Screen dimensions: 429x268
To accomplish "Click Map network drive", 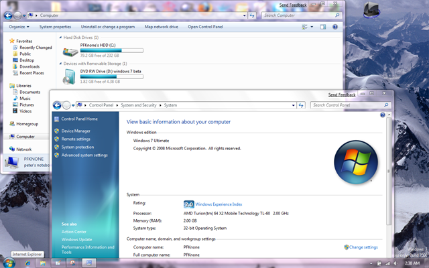I will [161, 27].
